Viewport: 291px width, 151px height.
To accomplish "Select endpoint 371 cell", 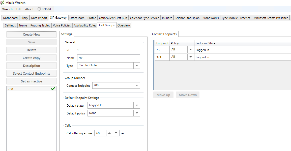I will 162,57.
